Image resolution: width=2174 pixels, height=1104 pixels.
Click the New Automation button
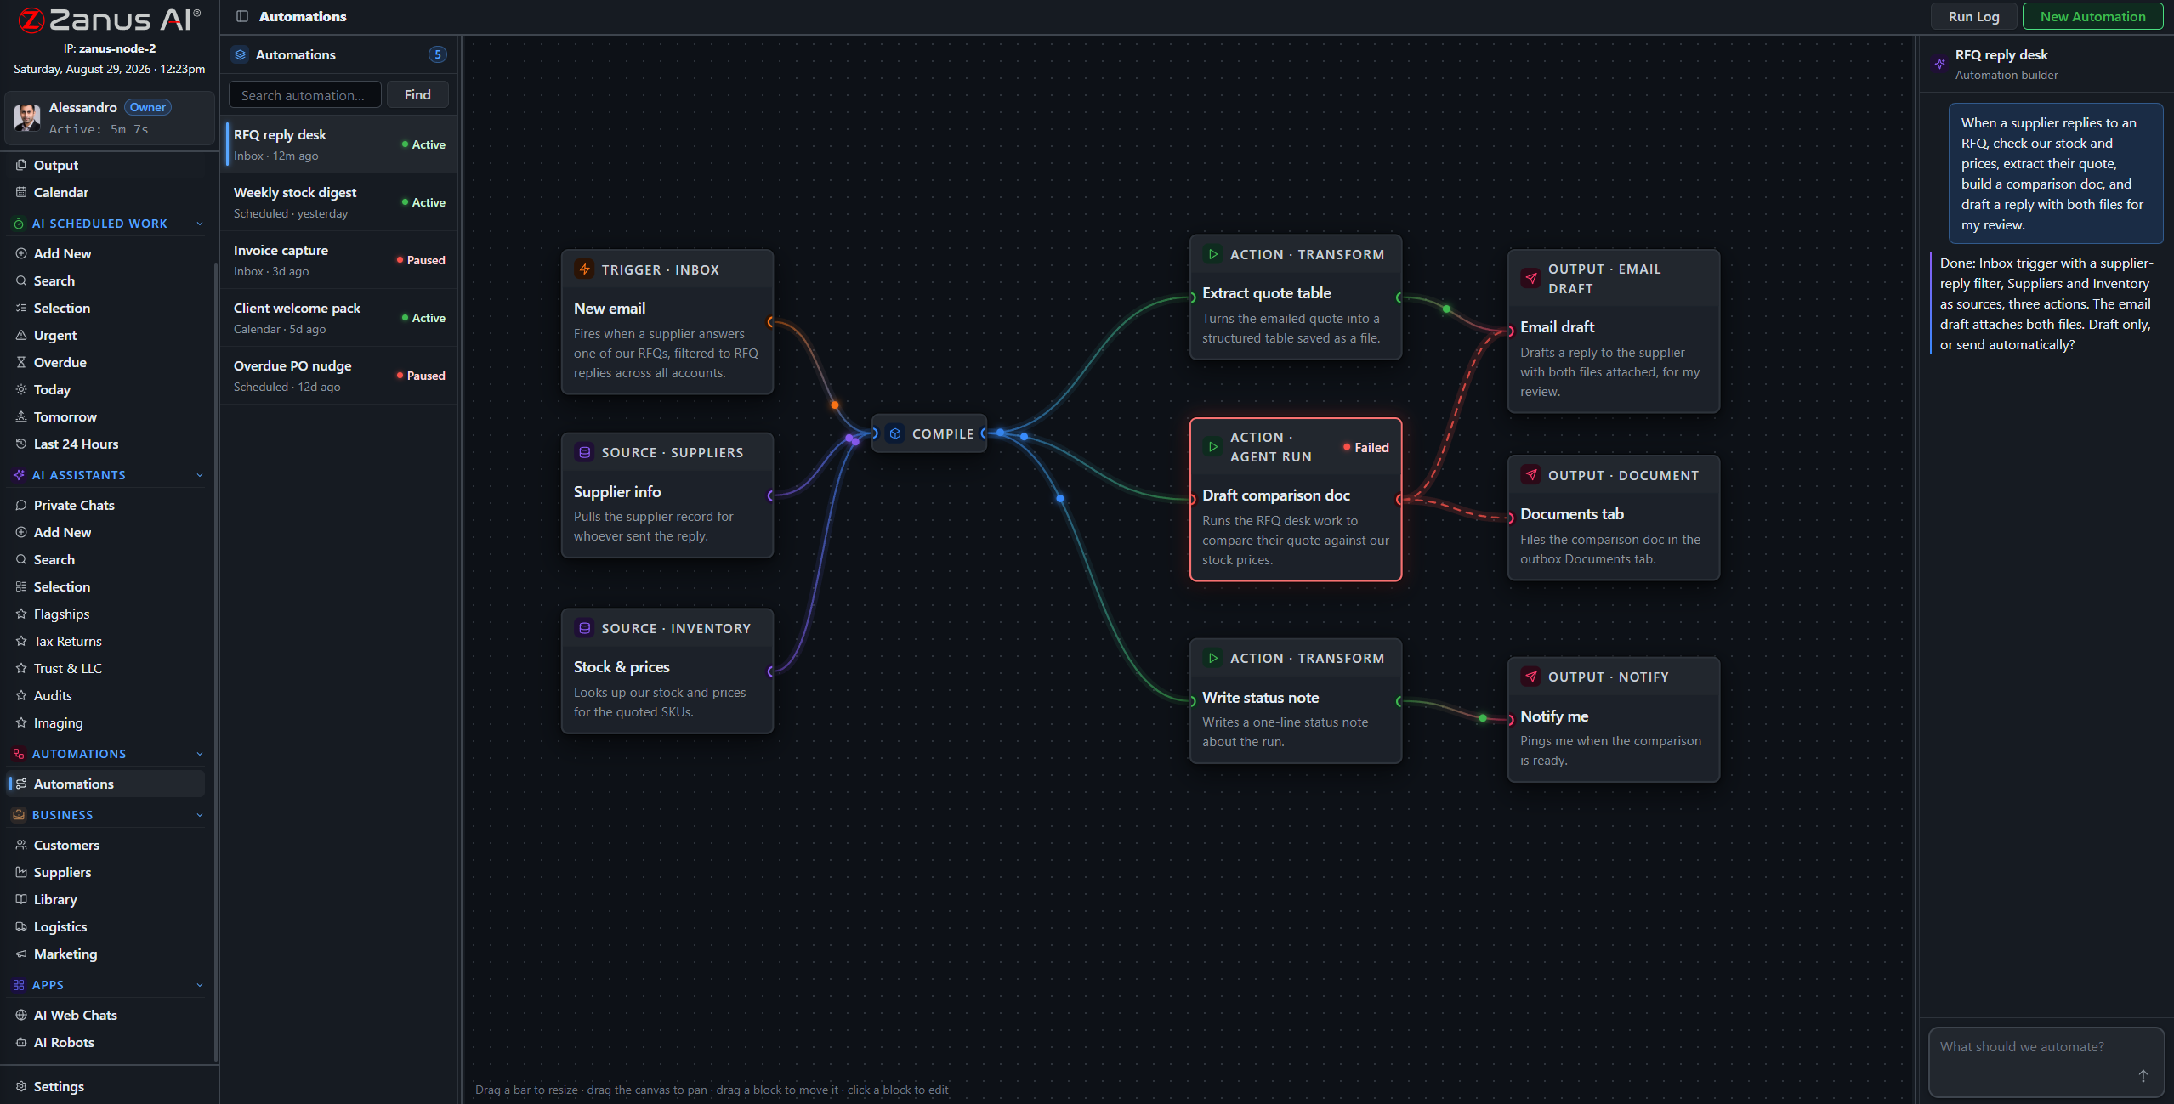2092,16
